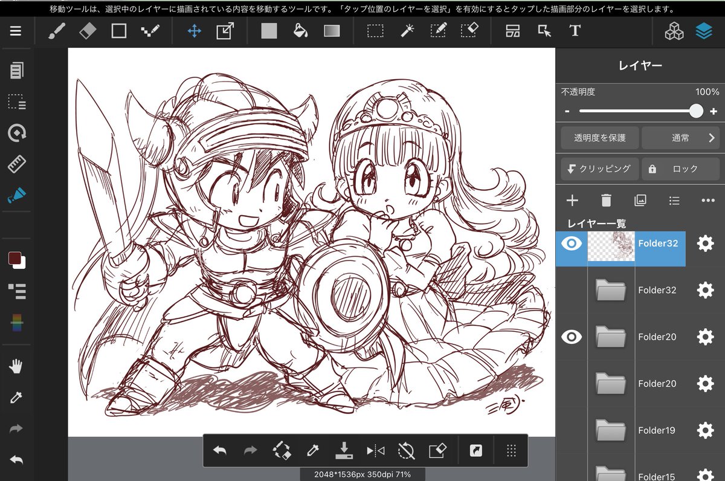The image size is (725, 481).
Task: Select the Bucket fill tool
Action: [300, 31]
